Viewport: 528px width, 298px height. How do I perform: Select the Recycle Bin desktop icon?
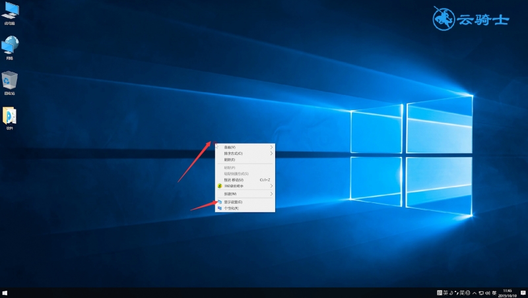(x=10, y=83)
